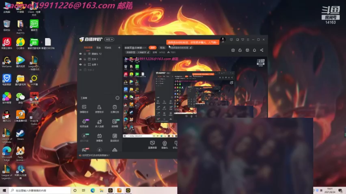Collapse the toolbox panel with minus icon
The width and height of the screenshot is (346, 194).
point(117,98)
